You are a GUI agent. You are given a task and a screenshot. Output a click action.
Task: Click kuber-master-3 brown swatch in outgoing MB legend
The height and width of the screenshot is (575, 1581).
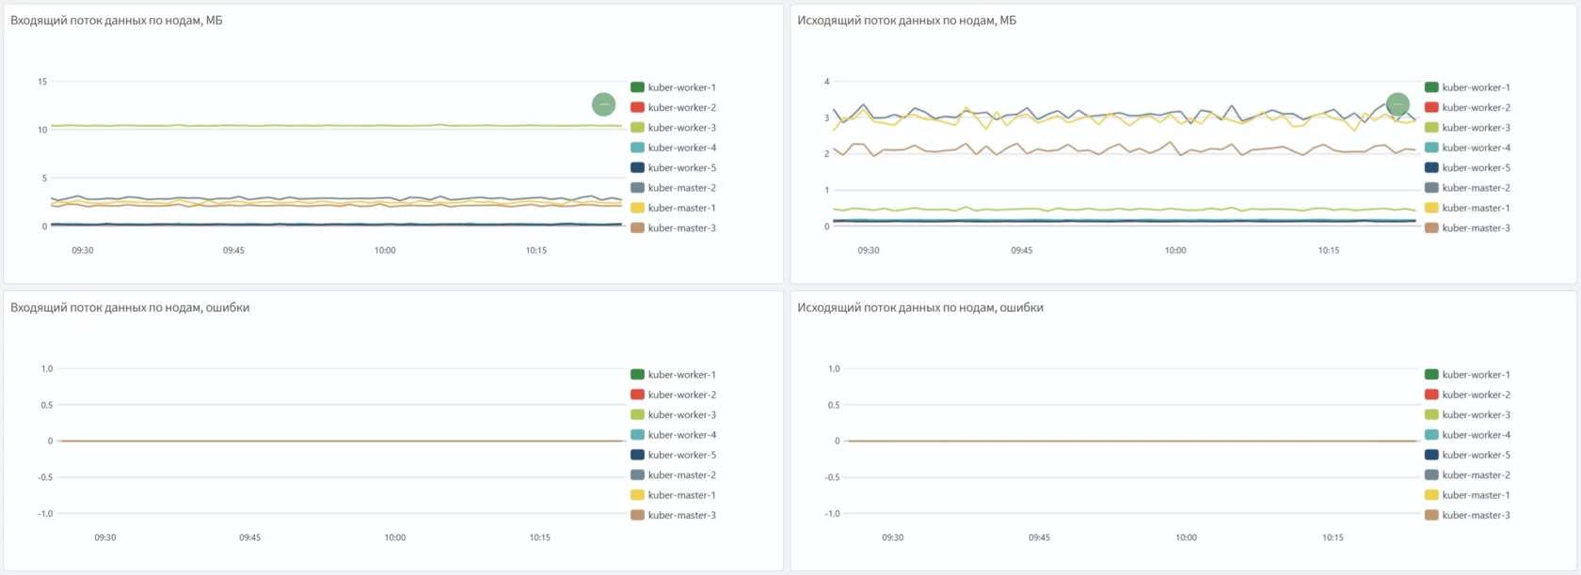point(1431,228)
